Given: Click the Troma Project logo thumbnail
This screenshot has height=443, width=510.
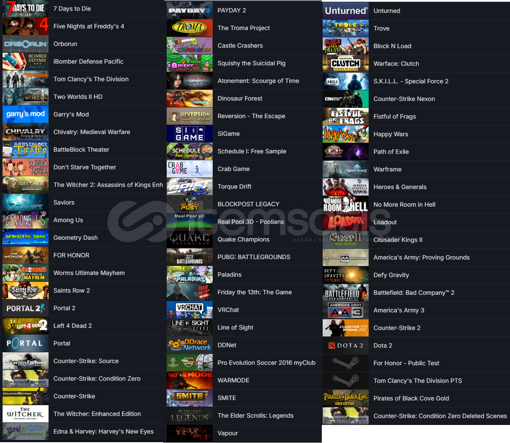Looking at the screenshot, I should point(189,28).
